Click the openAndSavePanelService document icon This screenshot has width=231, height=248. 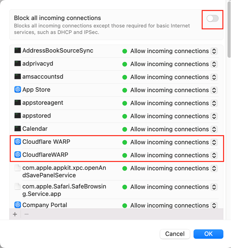18,168
